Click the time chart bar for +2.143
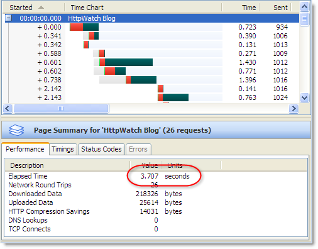 (x=173, y=97)
